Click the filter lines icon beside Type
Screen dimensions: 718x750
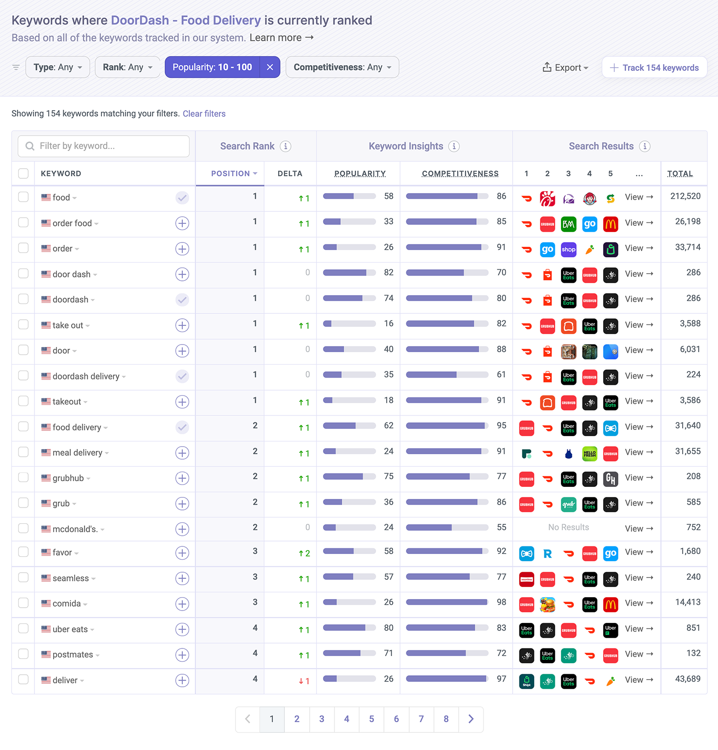pos(16,68)
